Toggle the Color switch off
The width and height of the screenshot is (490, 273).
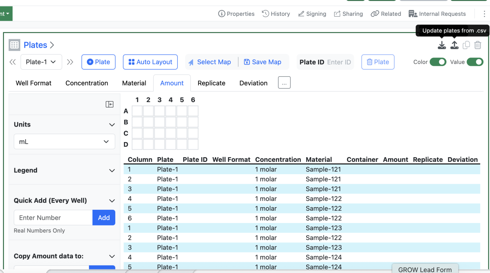coord(438,62)
